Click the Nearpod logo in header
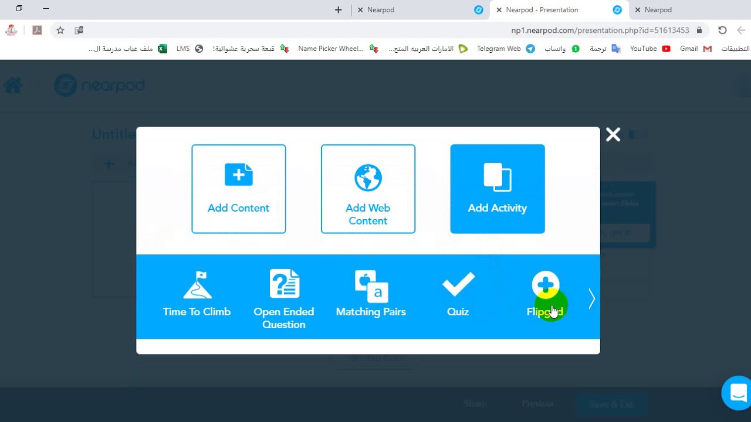Image resolution: width=751 pixels, height=422 pixels. [99, 86]
